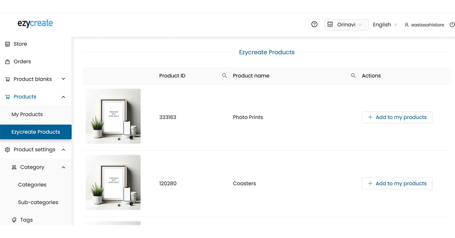This screenshot has height=238, width=455.
Task: Open the Orinavi store dropdown
Action: point(347,25)
